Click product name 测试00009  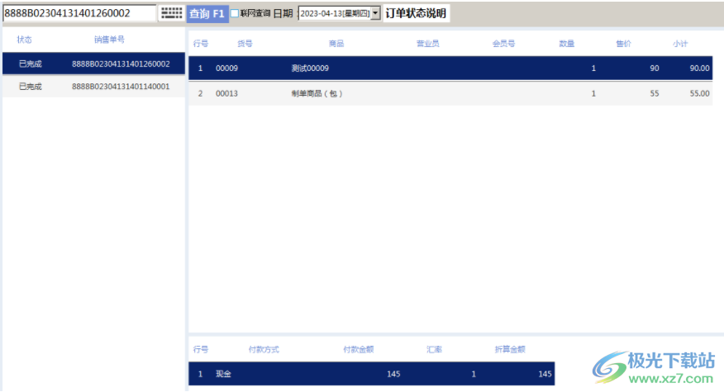(x=310, y=68)
